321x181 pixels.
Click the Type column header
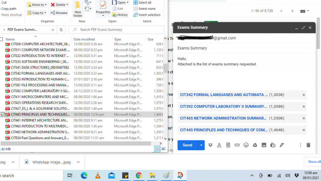pos(118,39)
